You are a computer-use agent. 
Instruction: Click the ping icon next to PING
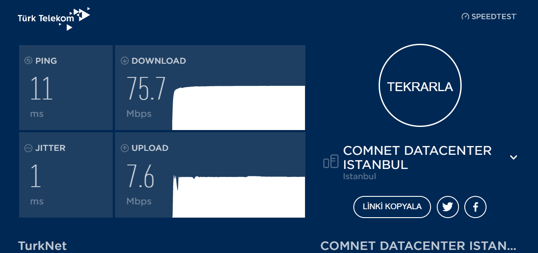tap(28, 61)
